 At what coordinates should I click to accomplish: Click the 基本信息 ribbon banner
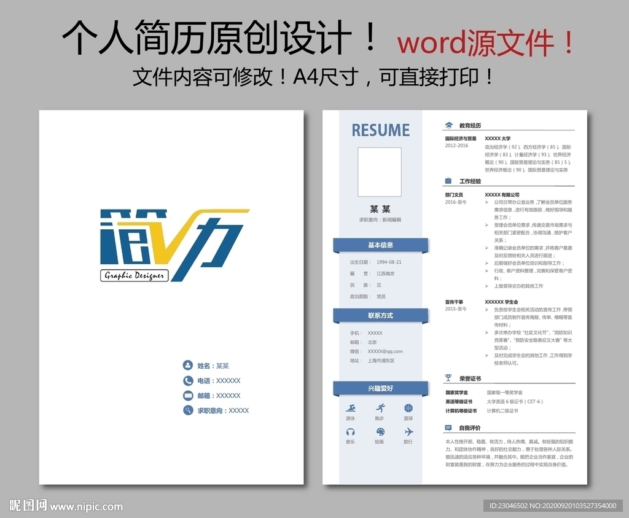coord(381,245)
